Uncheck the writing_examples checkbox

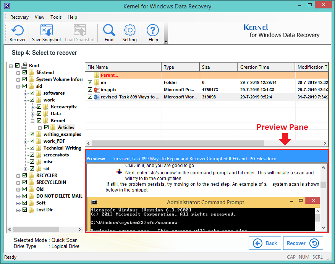[x=32, y=134]
